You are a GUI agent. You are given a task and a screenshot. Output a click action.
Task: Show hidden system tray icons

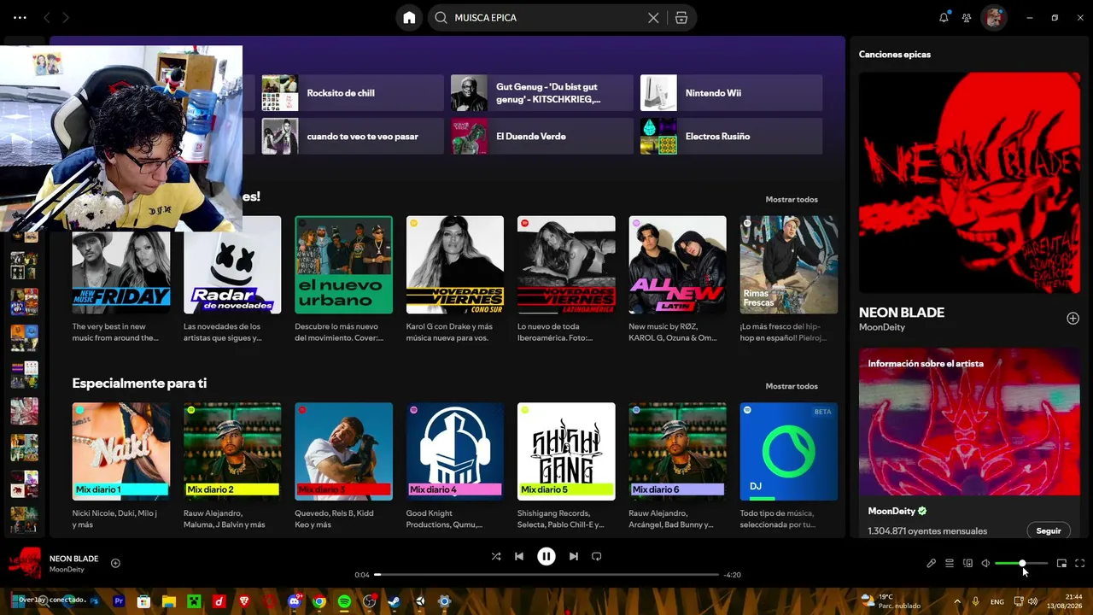956,601
